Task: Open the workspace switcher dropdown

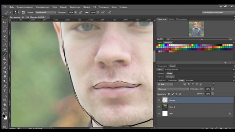Action: (218, 12)
